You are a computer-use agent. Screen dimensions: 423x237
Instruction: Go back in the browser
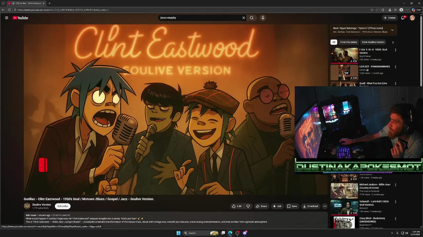pyautogui.click(x=3, y=10)
